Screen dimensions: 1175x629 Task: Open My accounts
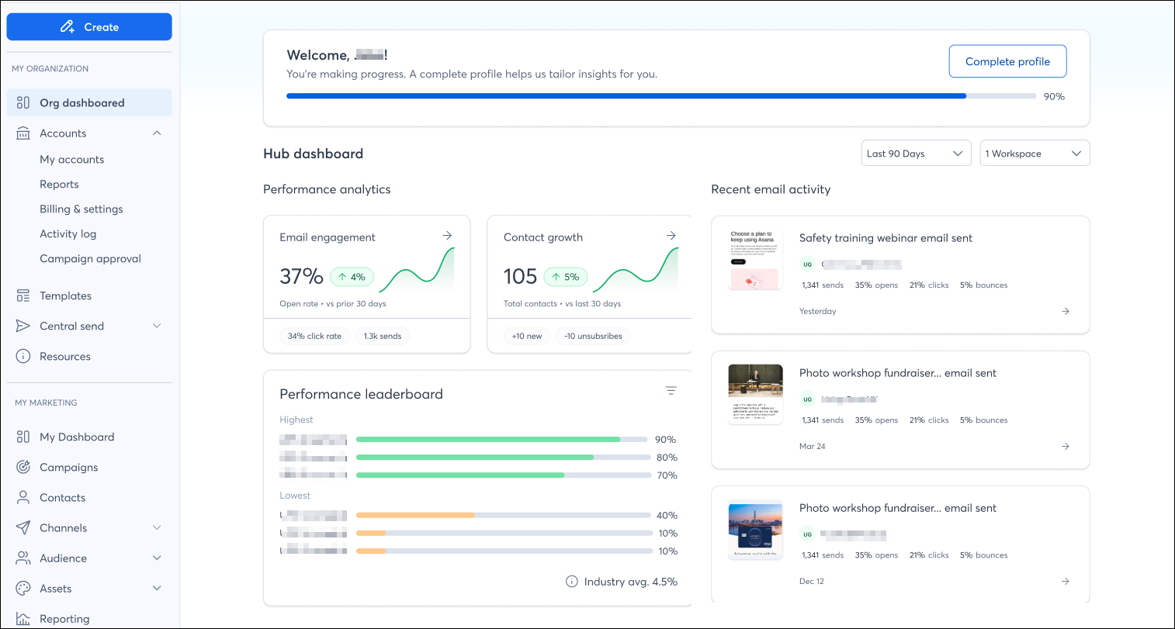click(x=71, y=160)
